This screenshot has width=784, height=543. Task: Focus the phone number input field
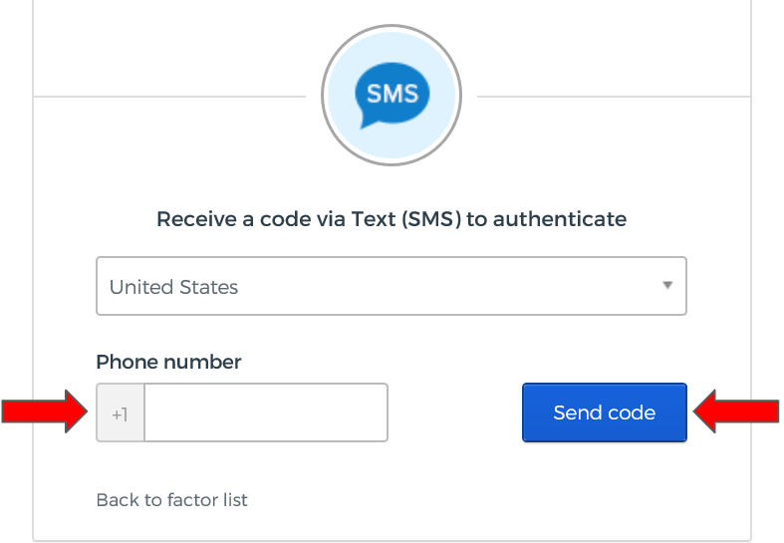tap(265, 412)
